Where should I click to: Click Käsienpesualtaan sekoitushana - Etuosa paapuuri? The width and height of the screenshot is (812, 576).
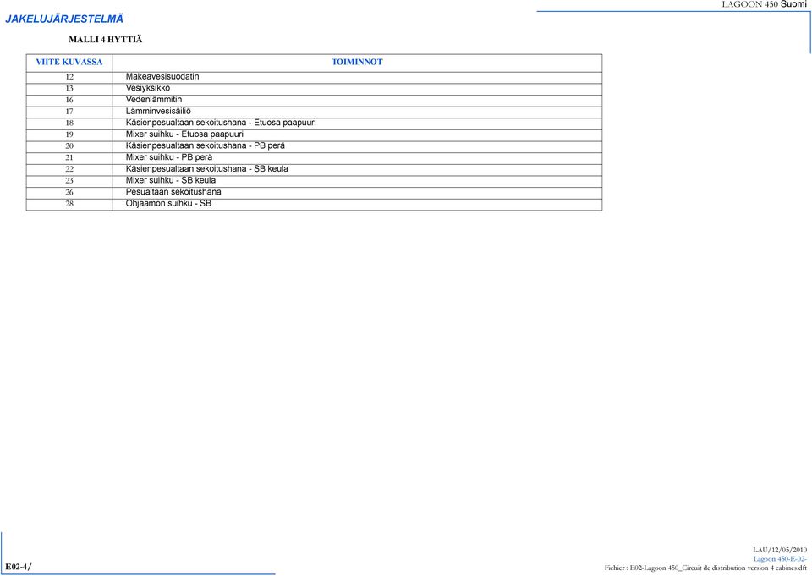coord(221,123)
